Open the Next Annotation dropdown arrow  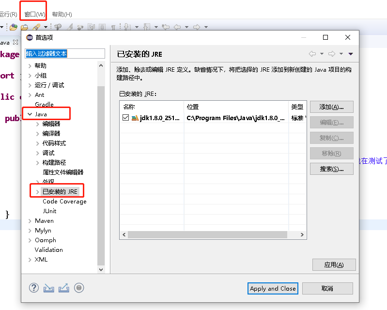click(x=137, y=27)
